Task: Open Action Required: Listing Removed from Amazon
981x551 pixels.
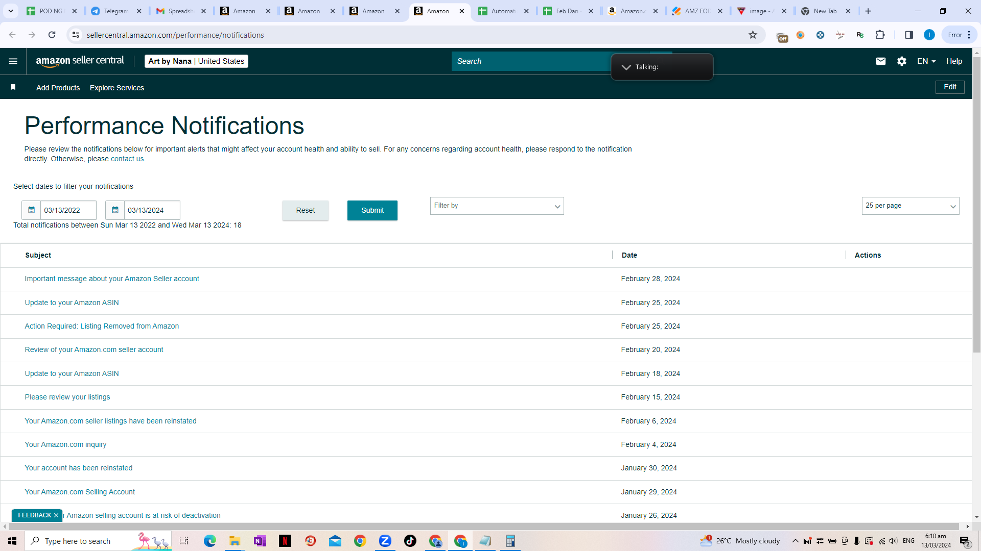Action: point(102,326)
